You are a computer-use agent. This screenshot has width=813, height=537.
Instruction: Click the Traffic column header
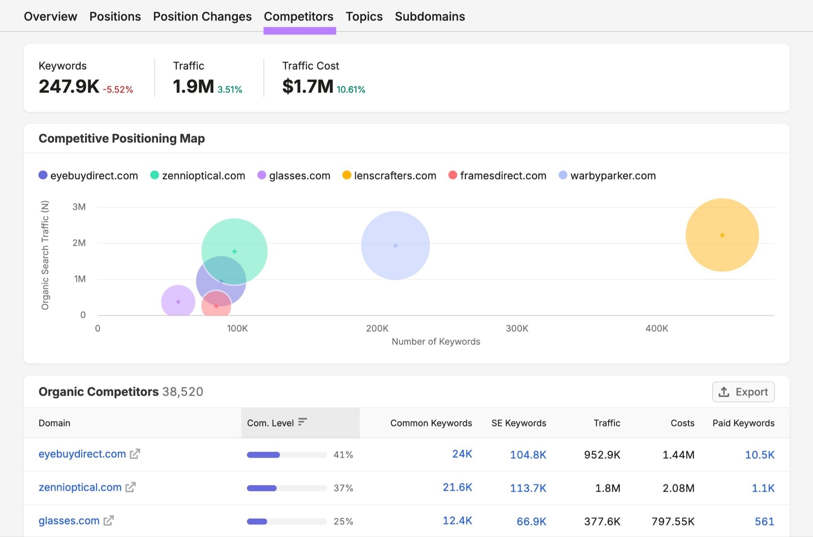pos(607,423)
